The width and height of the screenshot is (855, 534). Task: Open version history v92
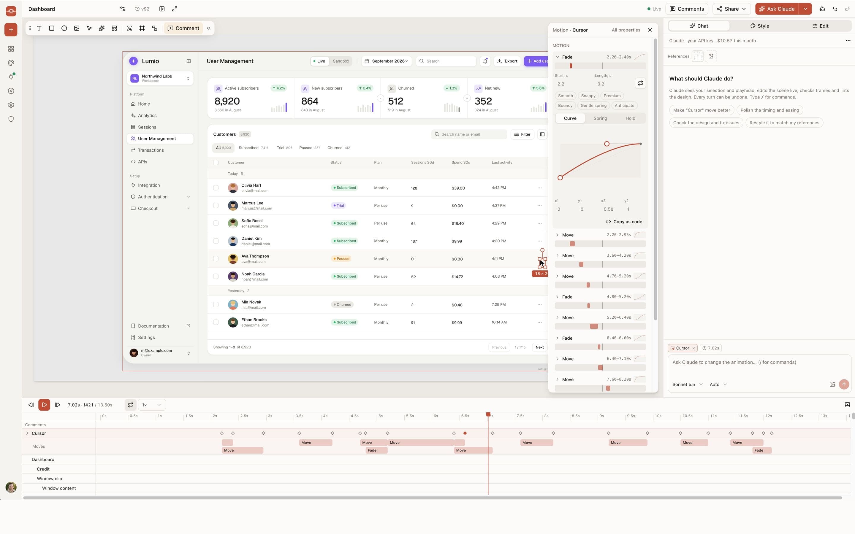(x=142, y=9)
